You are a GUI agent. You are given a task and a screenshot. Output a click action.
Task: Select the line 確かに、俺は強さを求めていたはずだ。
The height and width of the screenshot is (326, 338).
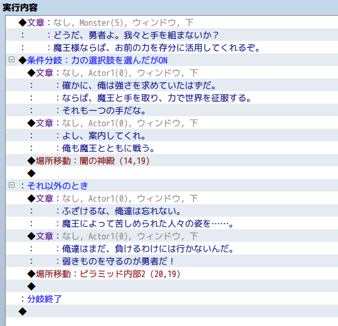click(172, 85)
